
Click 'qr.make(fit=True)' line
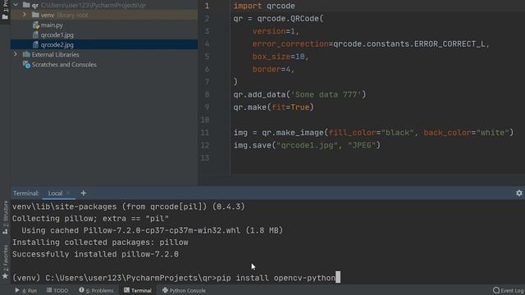point(273,107)
